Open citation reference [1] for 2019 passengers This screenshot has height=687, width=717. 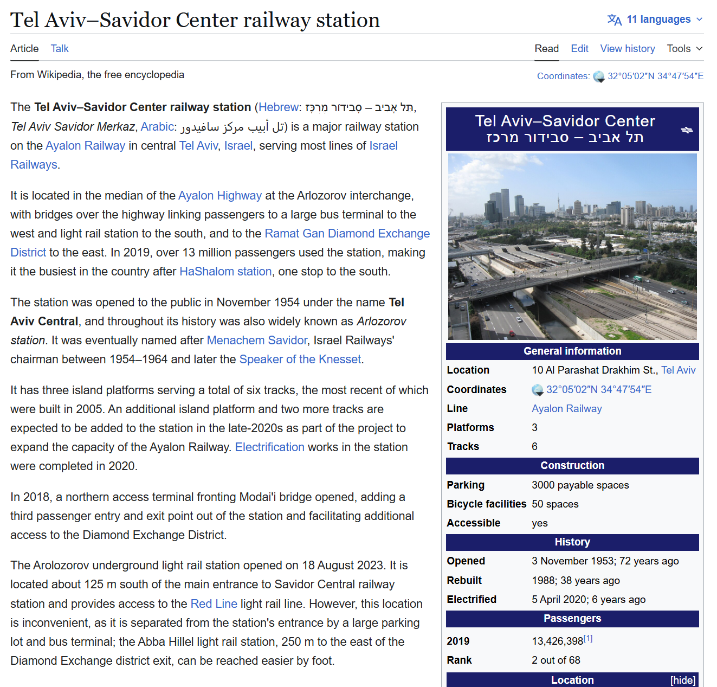[588, 639]
